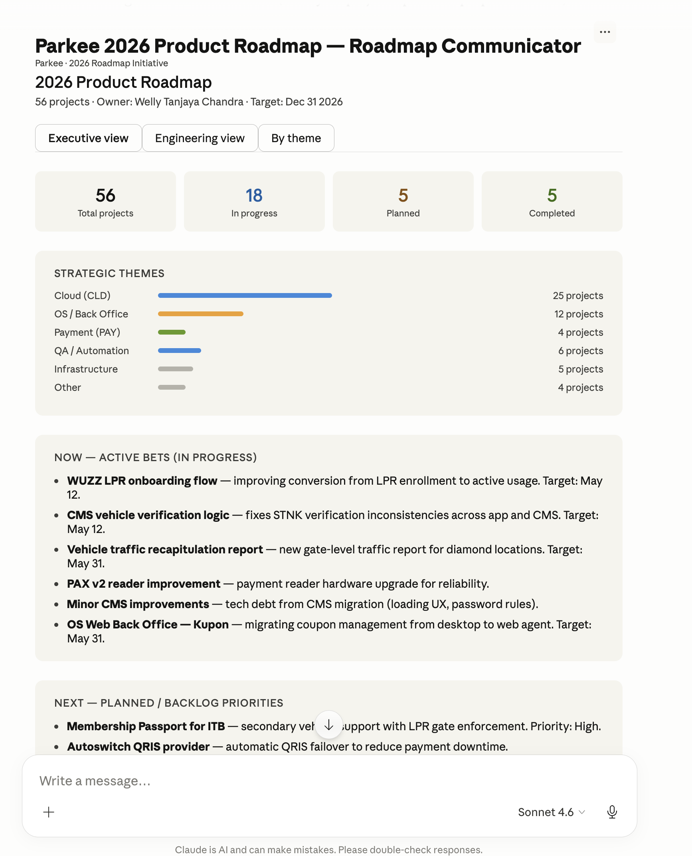Image resolution: width=692 pixels, height=856 pixels.
Task: Jump to bottom with the down-arrow button
Action: click(329, 725)
